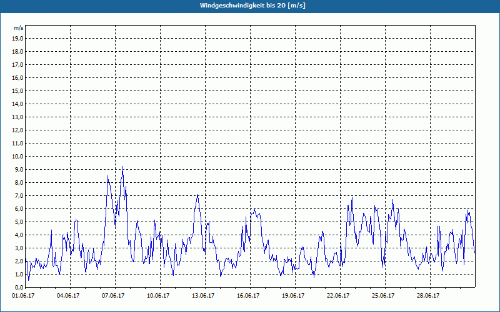Click the y-axis label 13,0

click(17, 117)
